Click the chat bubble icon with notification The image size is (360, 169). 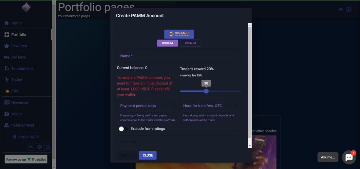point(349,157)
